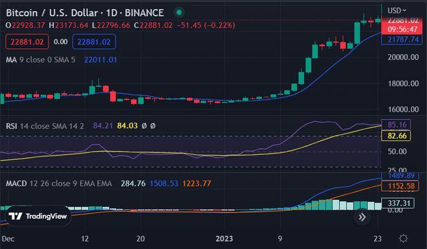The height and width of the screenshot is (249, 427).
Task: Click the MACD signal value 1223.77
Action: [197, 184]
